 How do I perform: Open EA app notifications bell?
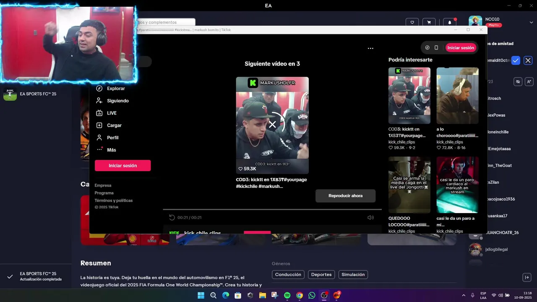point(450,22)
